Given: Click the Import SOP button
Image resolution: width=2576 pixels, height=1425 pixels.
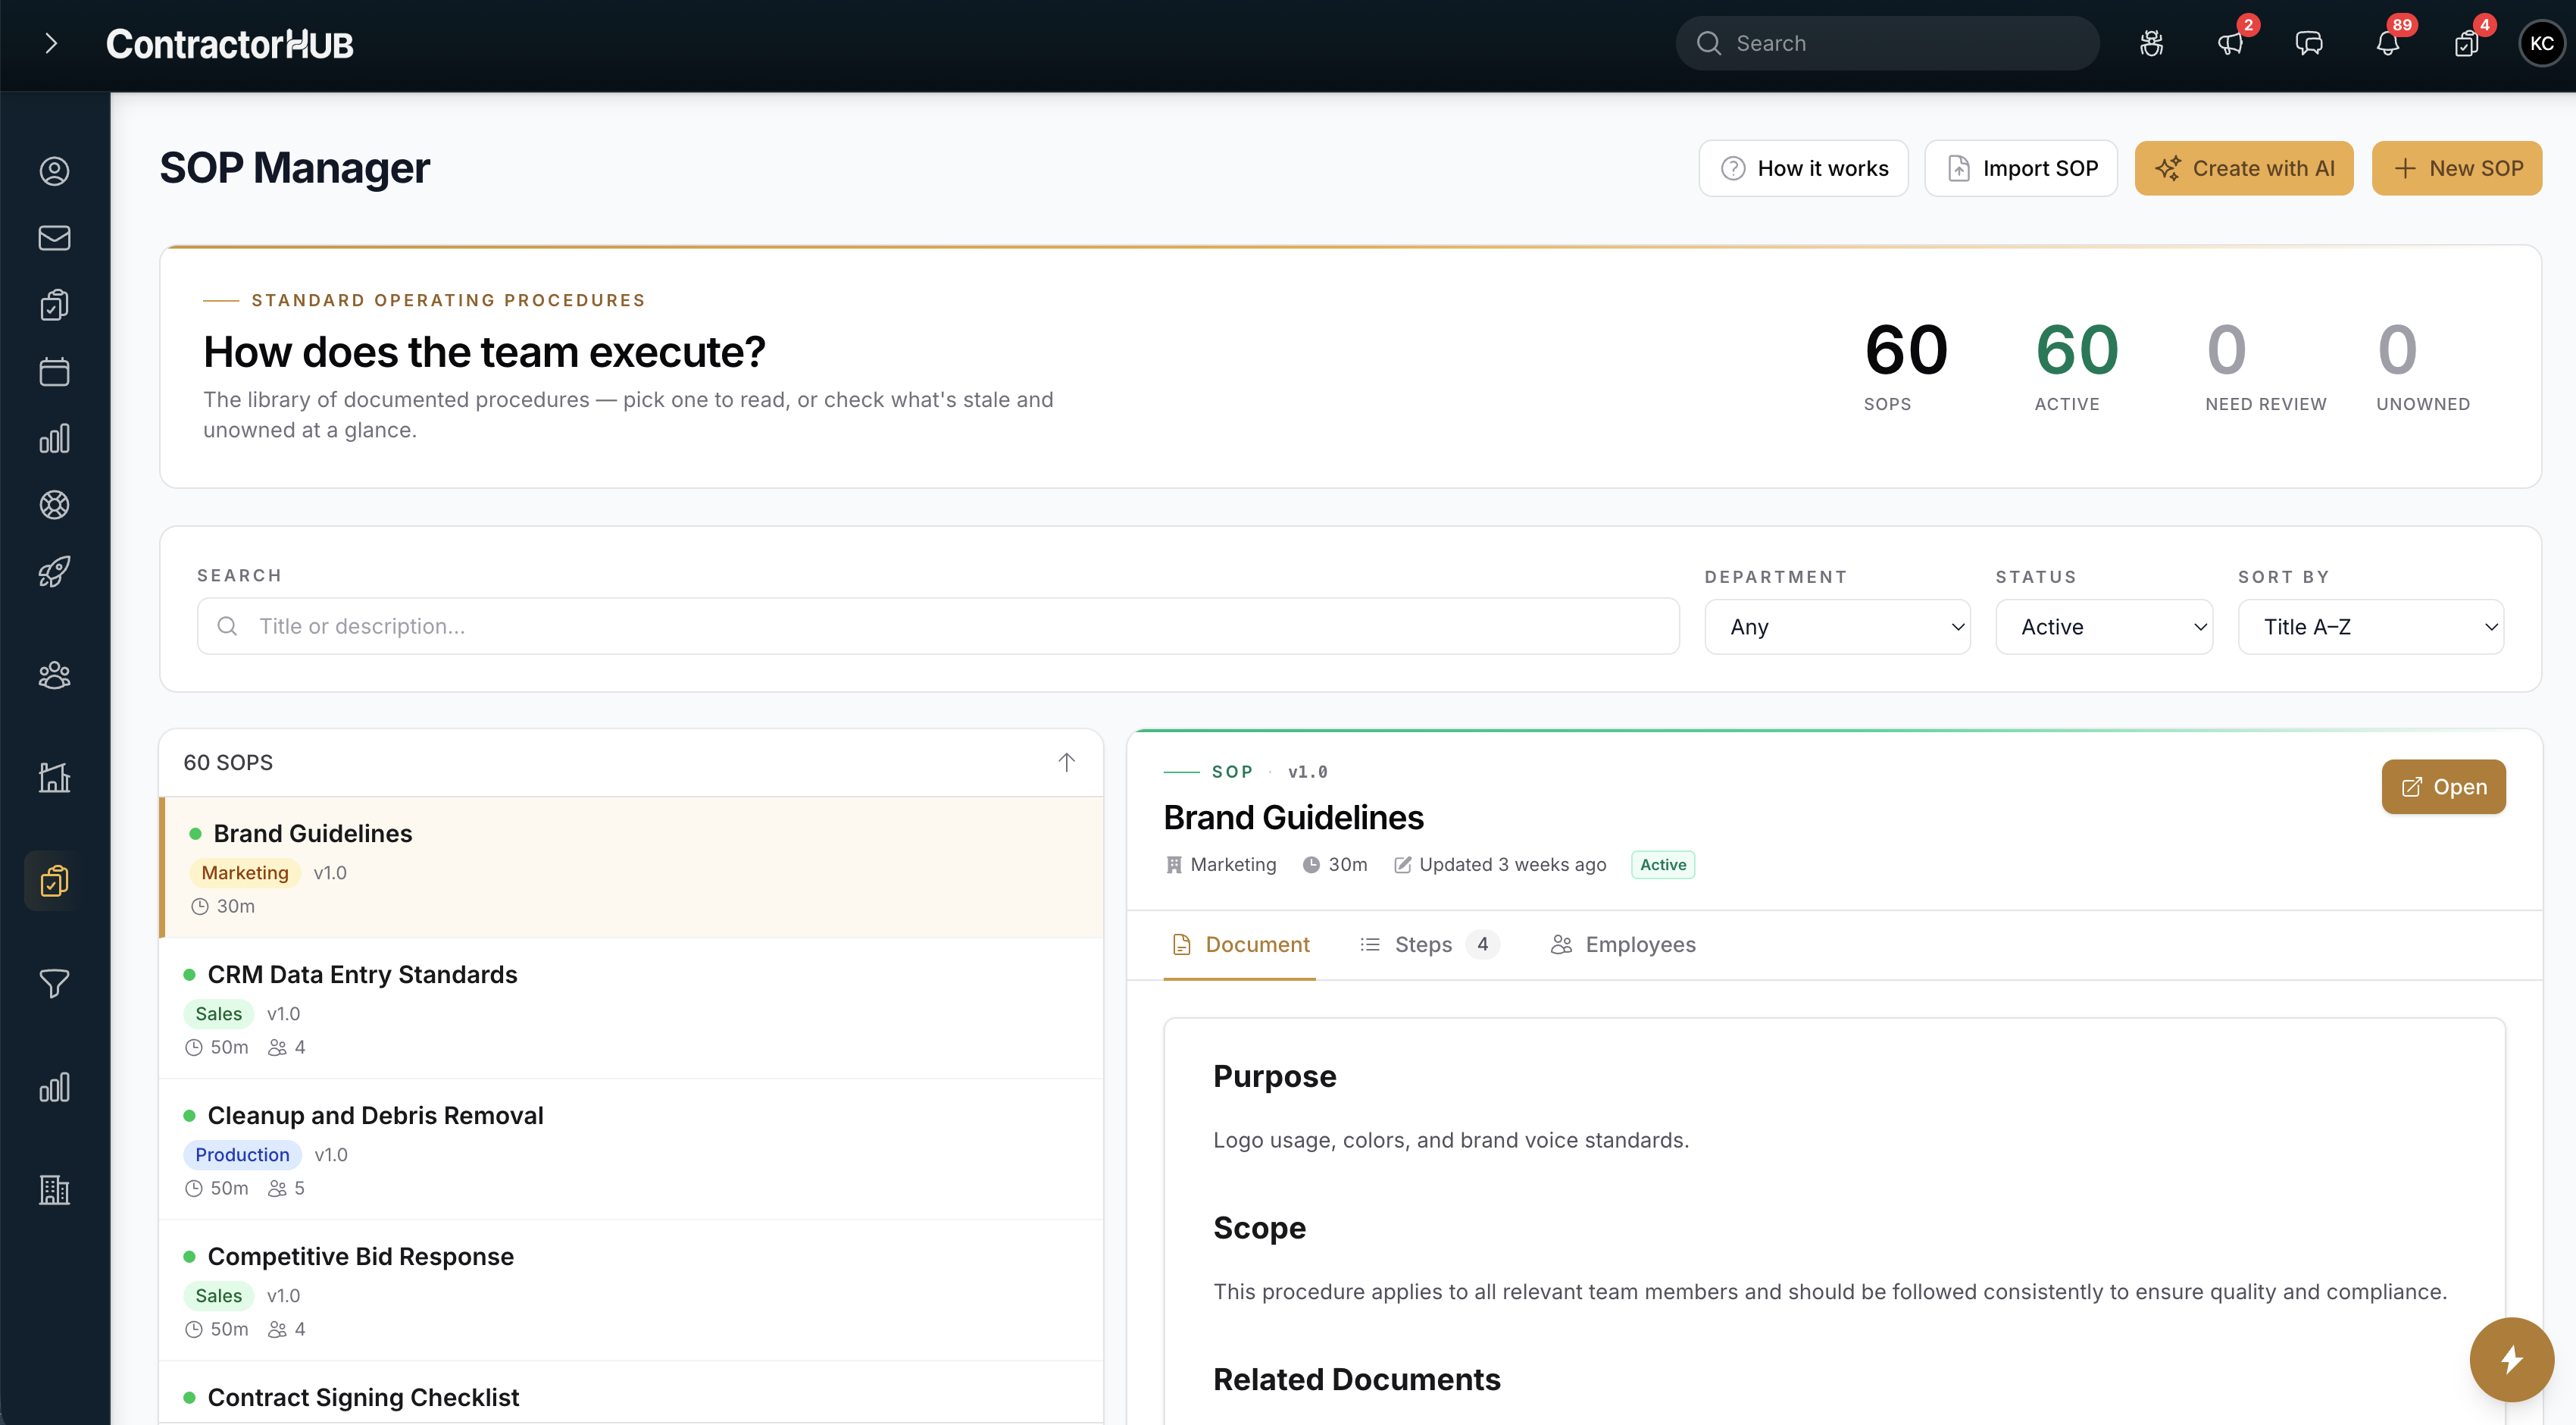Looking at the screenshot, I should point(2021,168).
